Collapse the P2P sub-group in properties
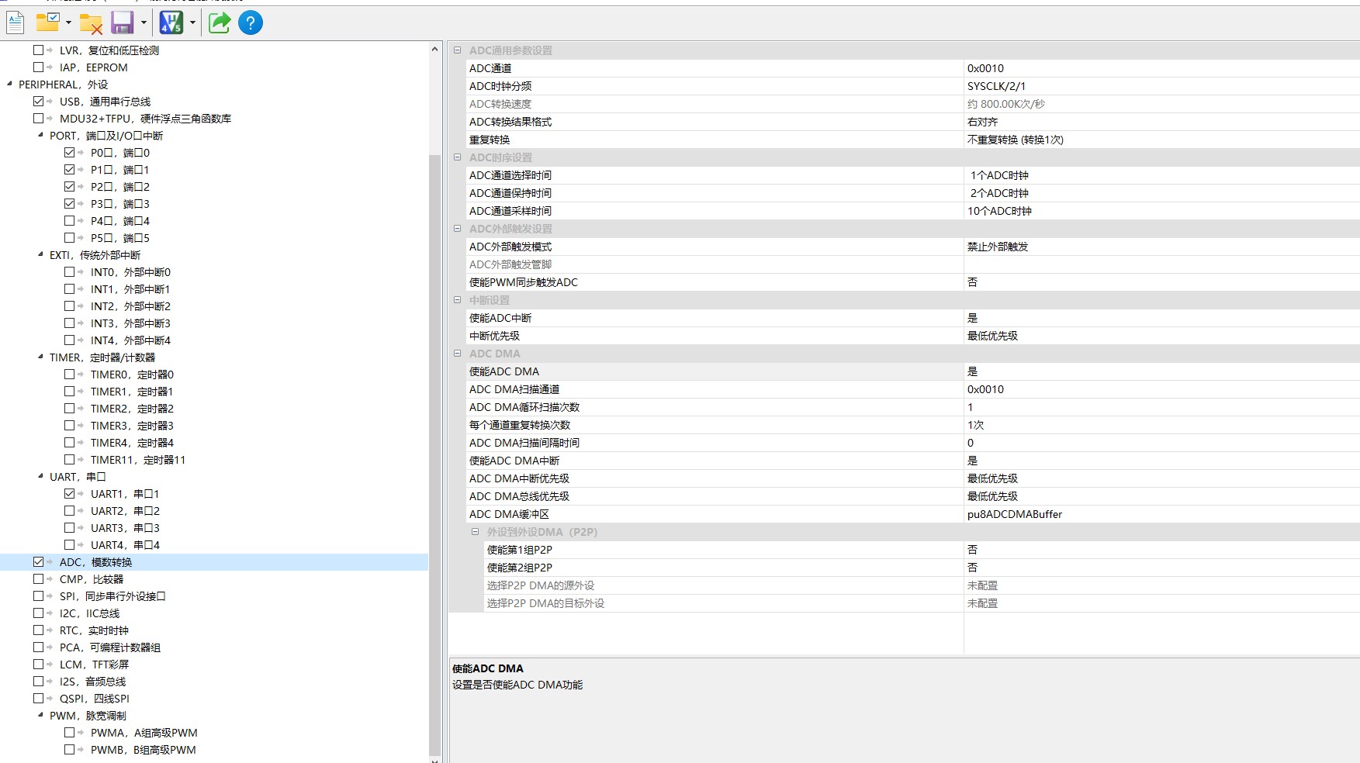 point(476,532)
